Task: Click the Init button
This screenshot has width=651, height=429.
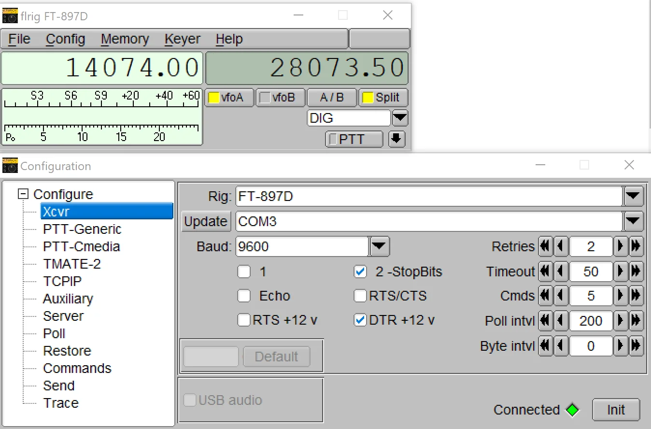Action: pos(616,410)
